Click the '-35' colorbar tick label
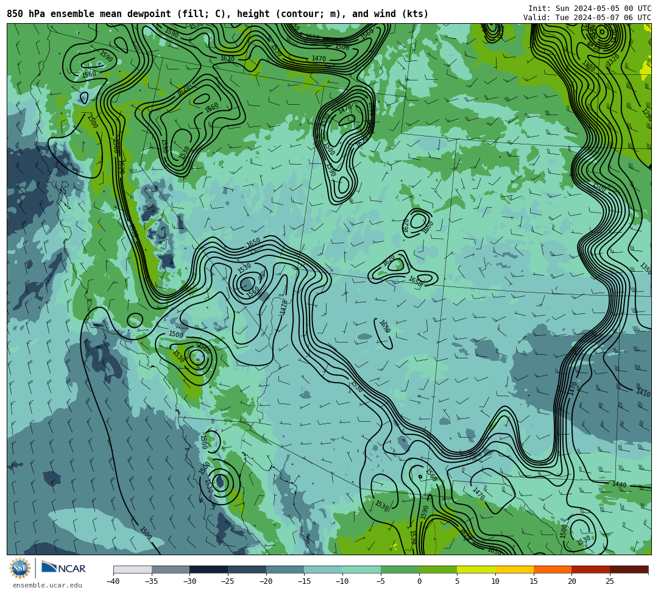The width and height of the screenshot is (658, 593). (151, 581)
